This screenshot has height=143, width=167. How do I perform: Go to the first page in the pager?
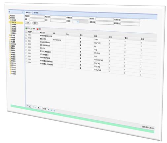tap(33, 107)
